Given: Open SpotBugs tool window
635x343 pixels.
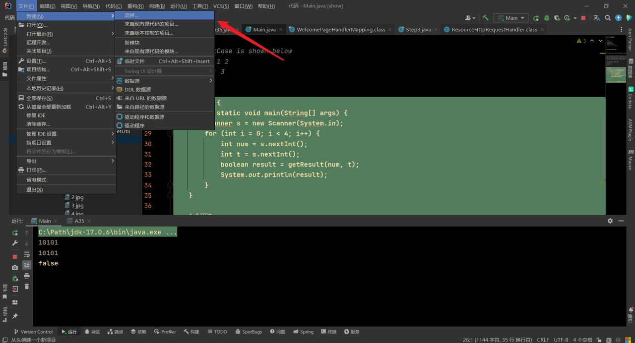Looking at the screenshot, I should (248, 332).
